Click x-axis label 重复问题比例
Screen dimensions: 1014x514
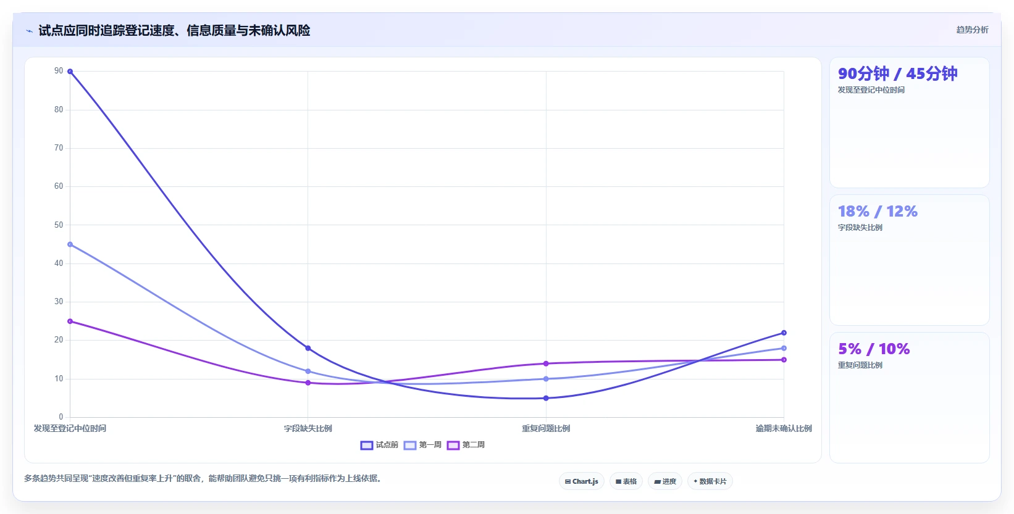[x=546, y=428]
